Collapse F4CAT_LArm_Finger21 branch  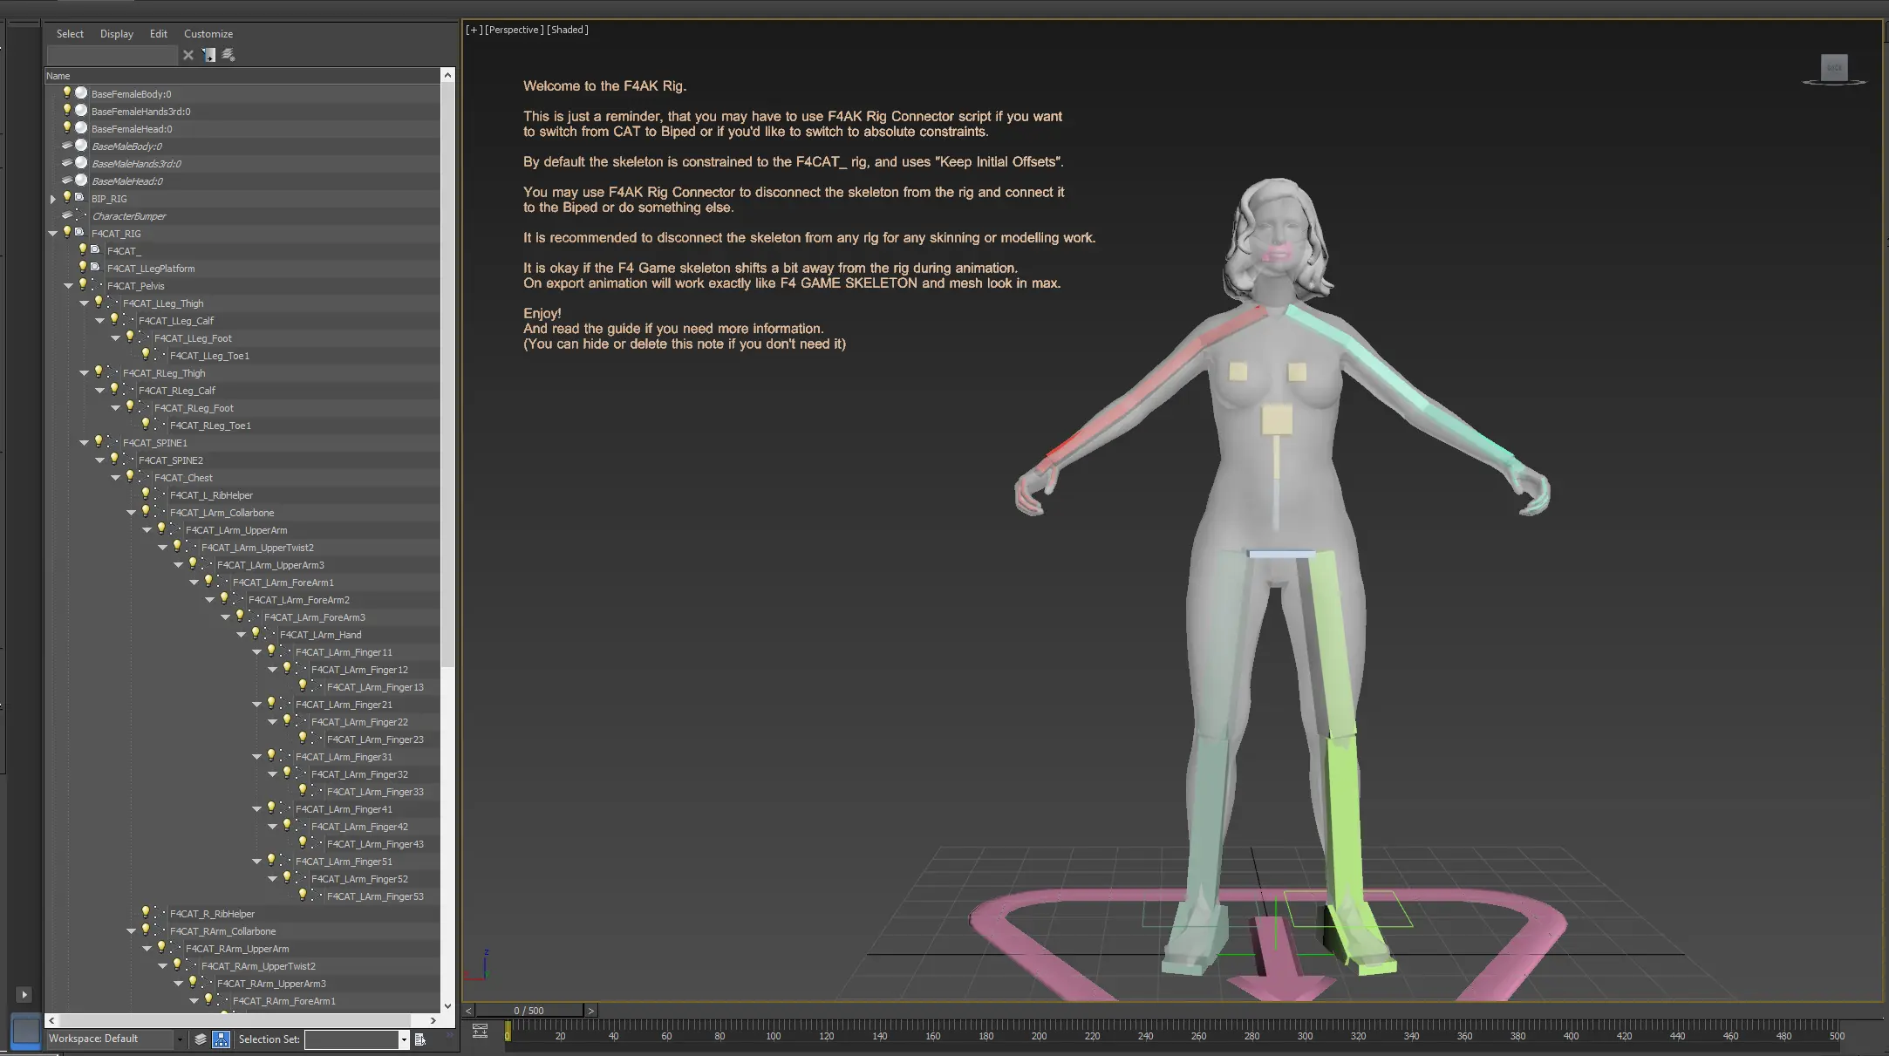(x=257, y=705)
